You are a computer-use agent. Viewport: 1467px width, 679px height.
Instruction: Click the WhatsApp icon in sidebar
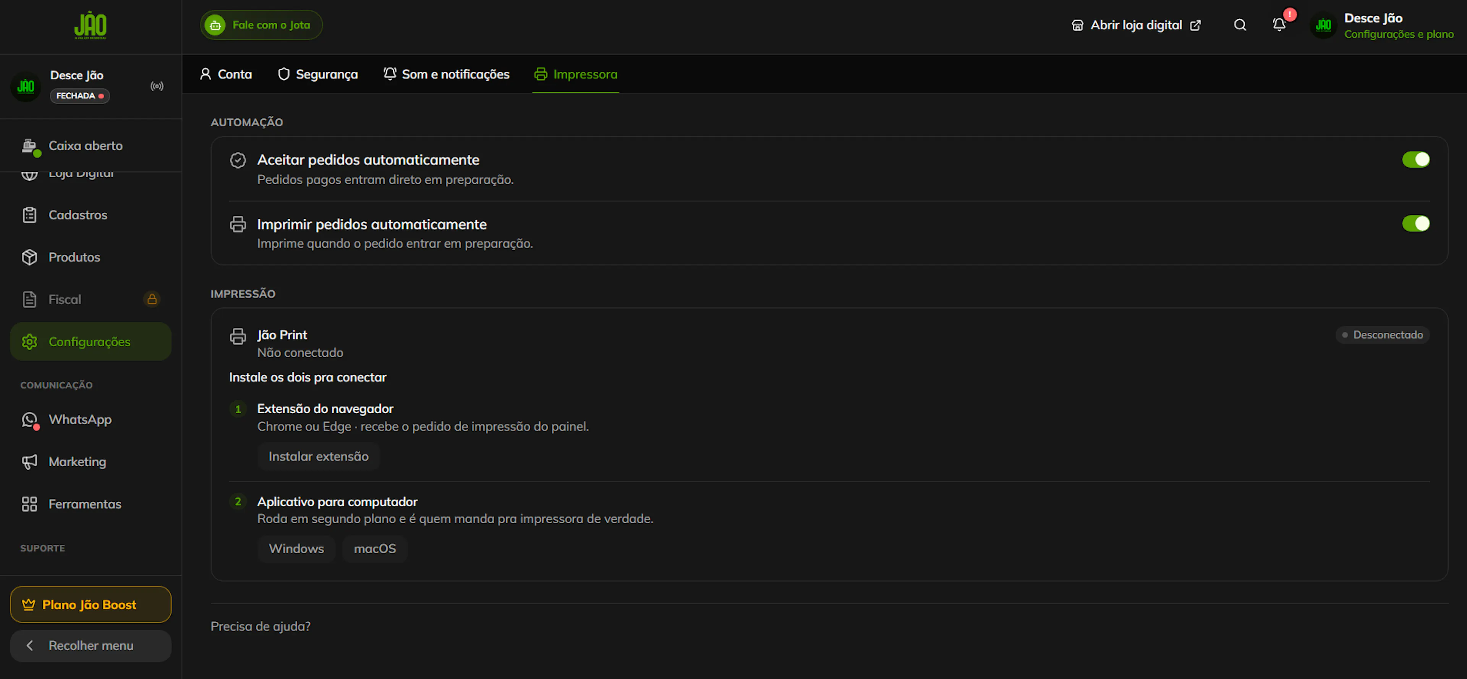pos(30,420)
